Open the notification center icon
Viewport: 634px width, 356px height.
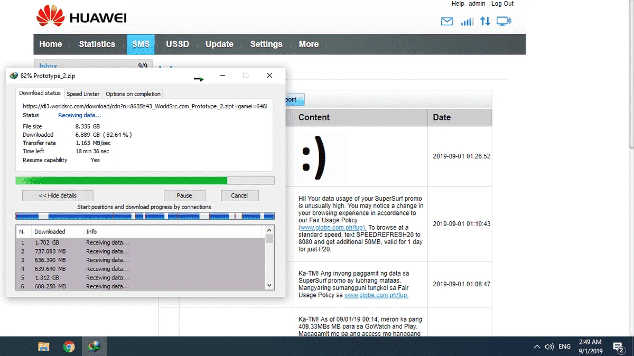[x=618, y=347]
